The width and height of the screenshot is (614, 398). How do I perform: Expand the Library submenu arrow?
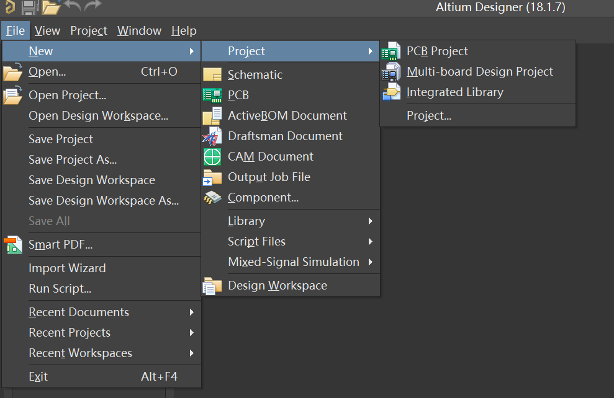point(371,221)
